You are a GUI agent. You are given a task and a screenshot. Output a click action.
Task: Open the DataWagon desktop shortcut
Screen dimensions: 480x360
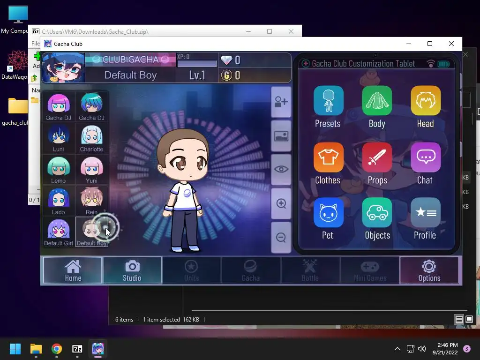click(x=17, y=65)
